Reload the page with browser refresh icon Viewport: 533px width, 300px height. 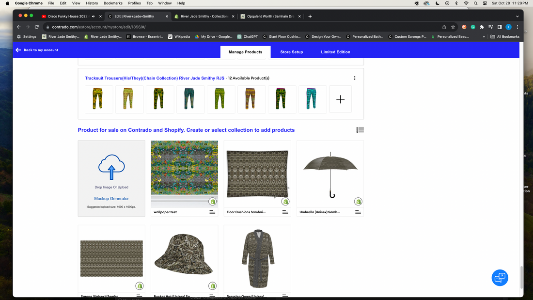pyautogui.click(x=36, y=27)
